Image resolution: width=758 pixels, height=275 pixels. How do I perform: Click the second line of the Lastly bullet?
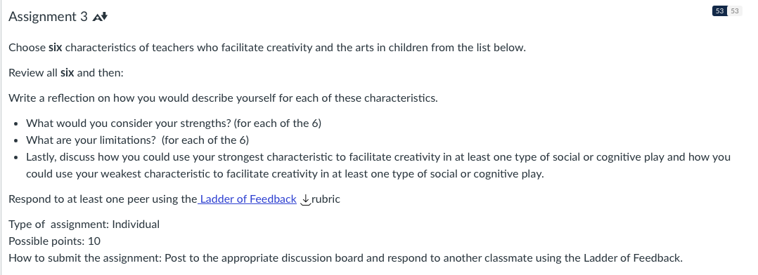click(285, 174)
